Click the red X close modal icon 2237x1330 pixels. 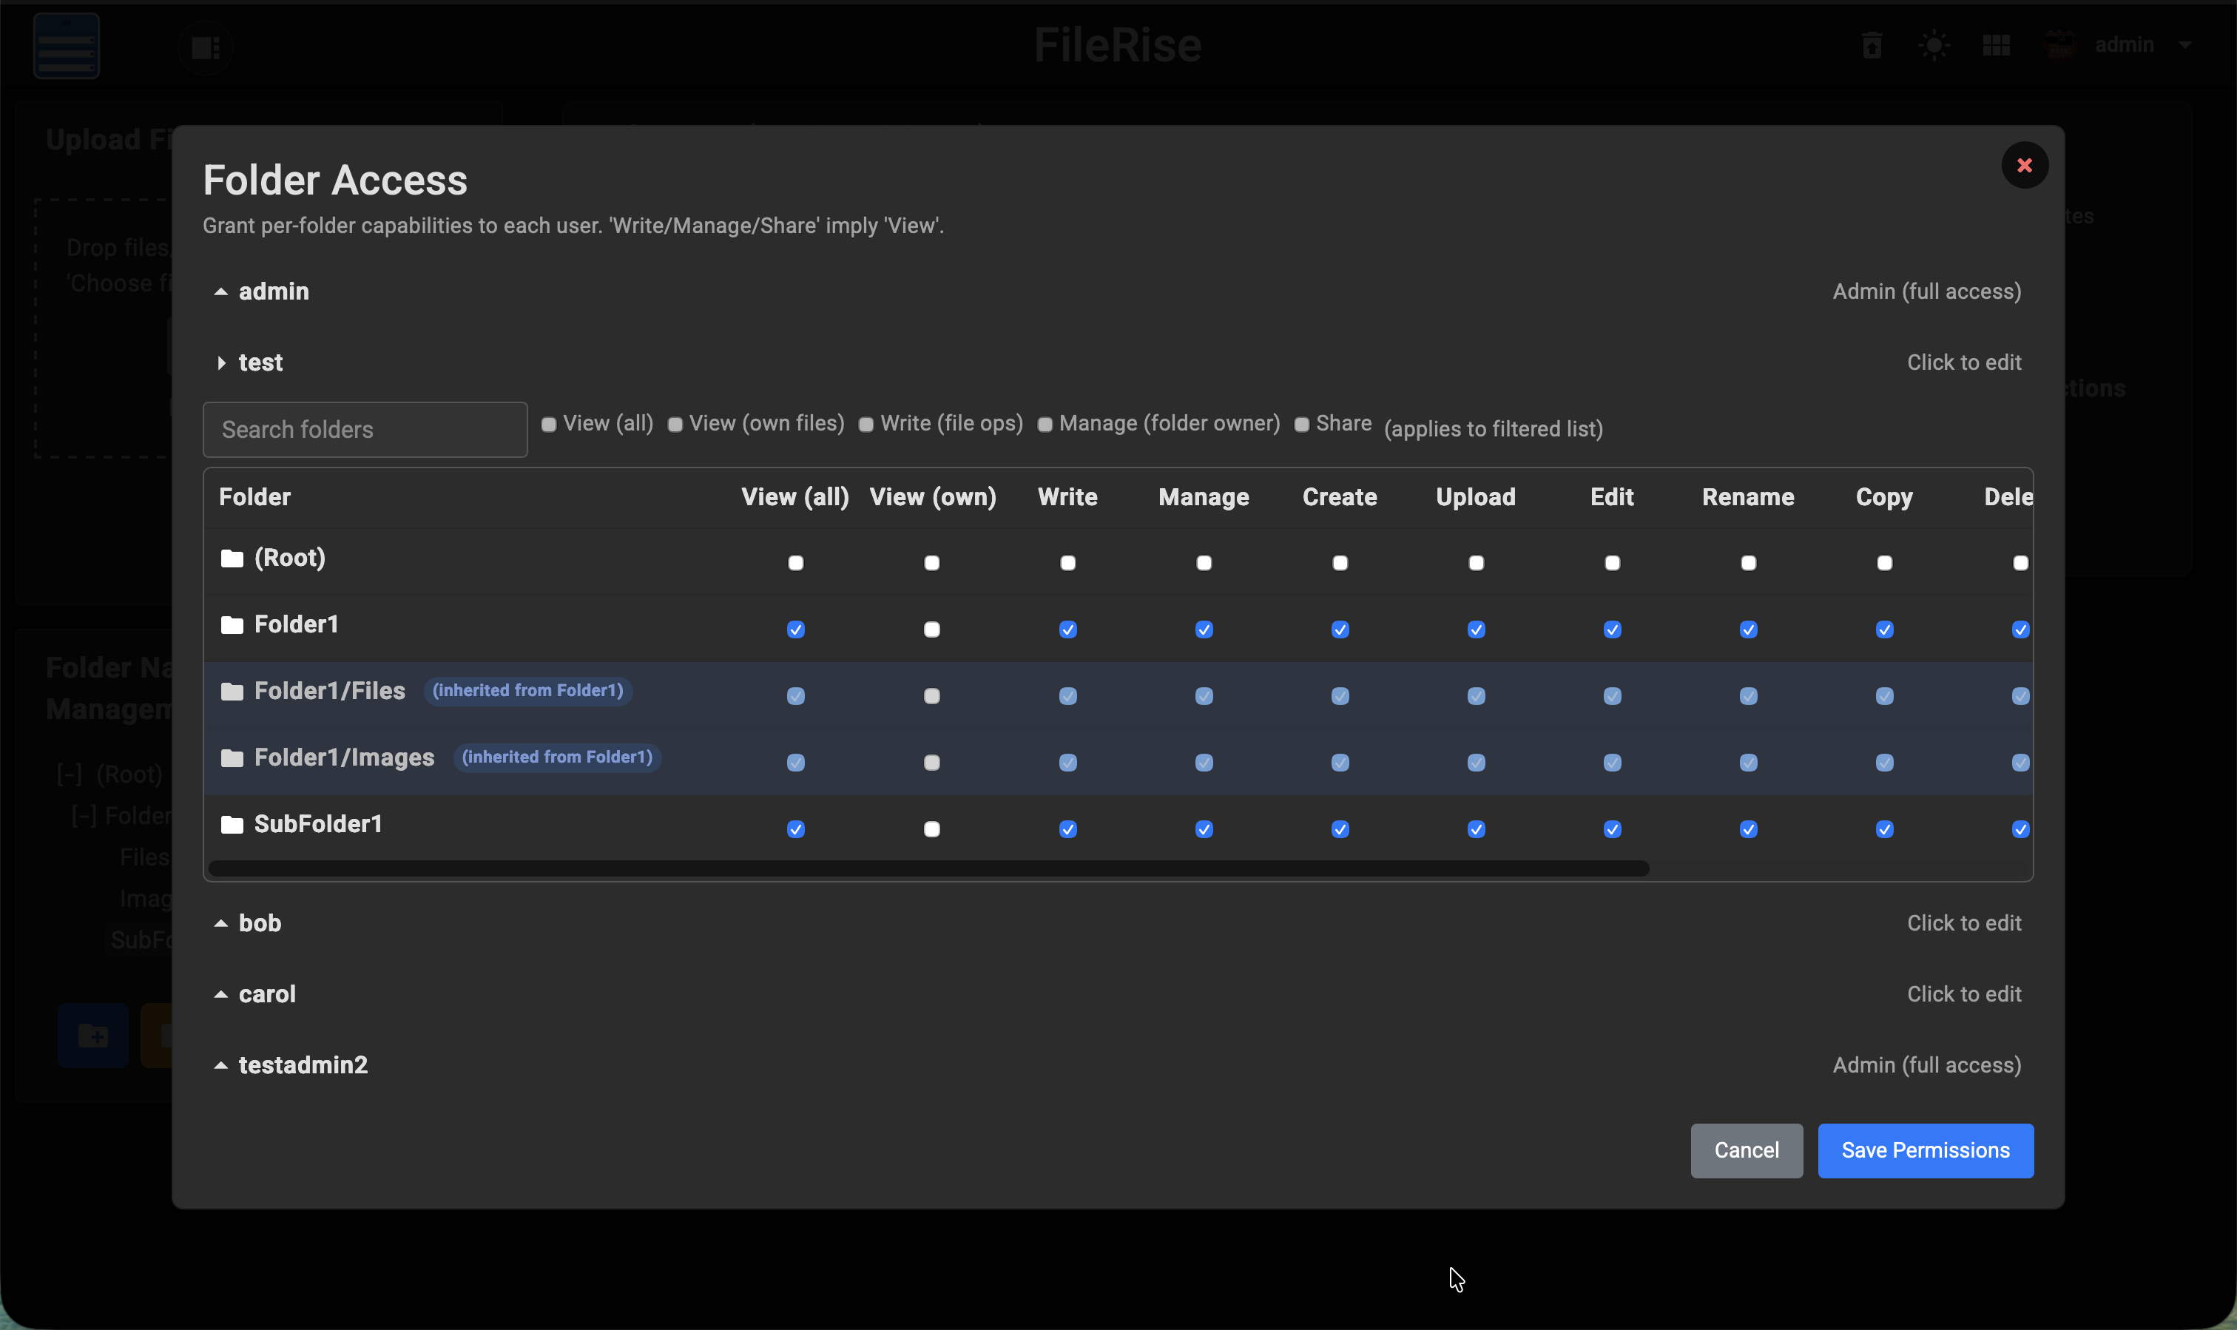(2024, 165)
